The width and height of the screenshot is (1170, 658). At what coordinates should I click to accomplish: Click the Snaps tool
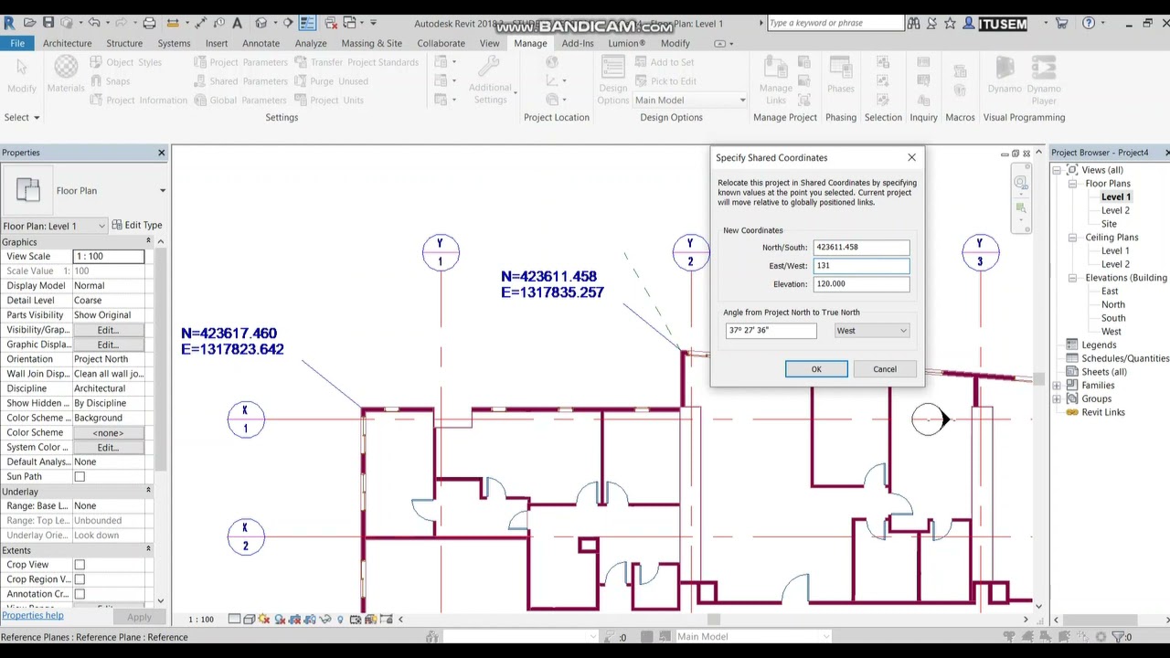pos(111,81)
